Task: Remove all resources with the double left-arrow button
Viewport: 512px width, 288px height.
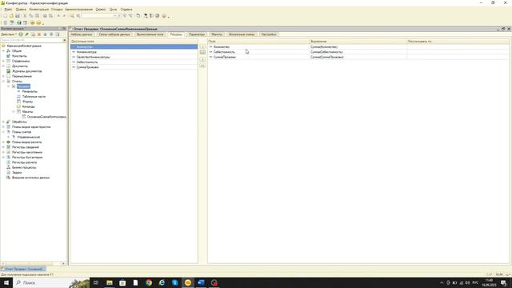Action: coord(202,66)
